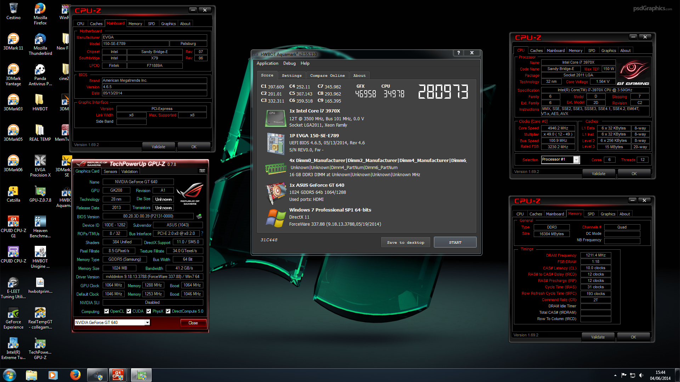Launch the 3DMark05 shortcut

[13, 133]
